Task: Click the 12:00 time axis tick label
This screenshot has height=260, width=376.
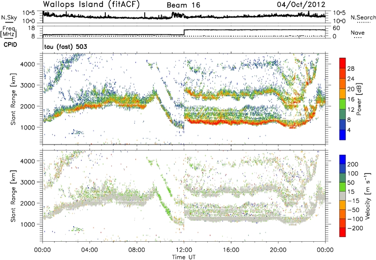Action: 184,250
